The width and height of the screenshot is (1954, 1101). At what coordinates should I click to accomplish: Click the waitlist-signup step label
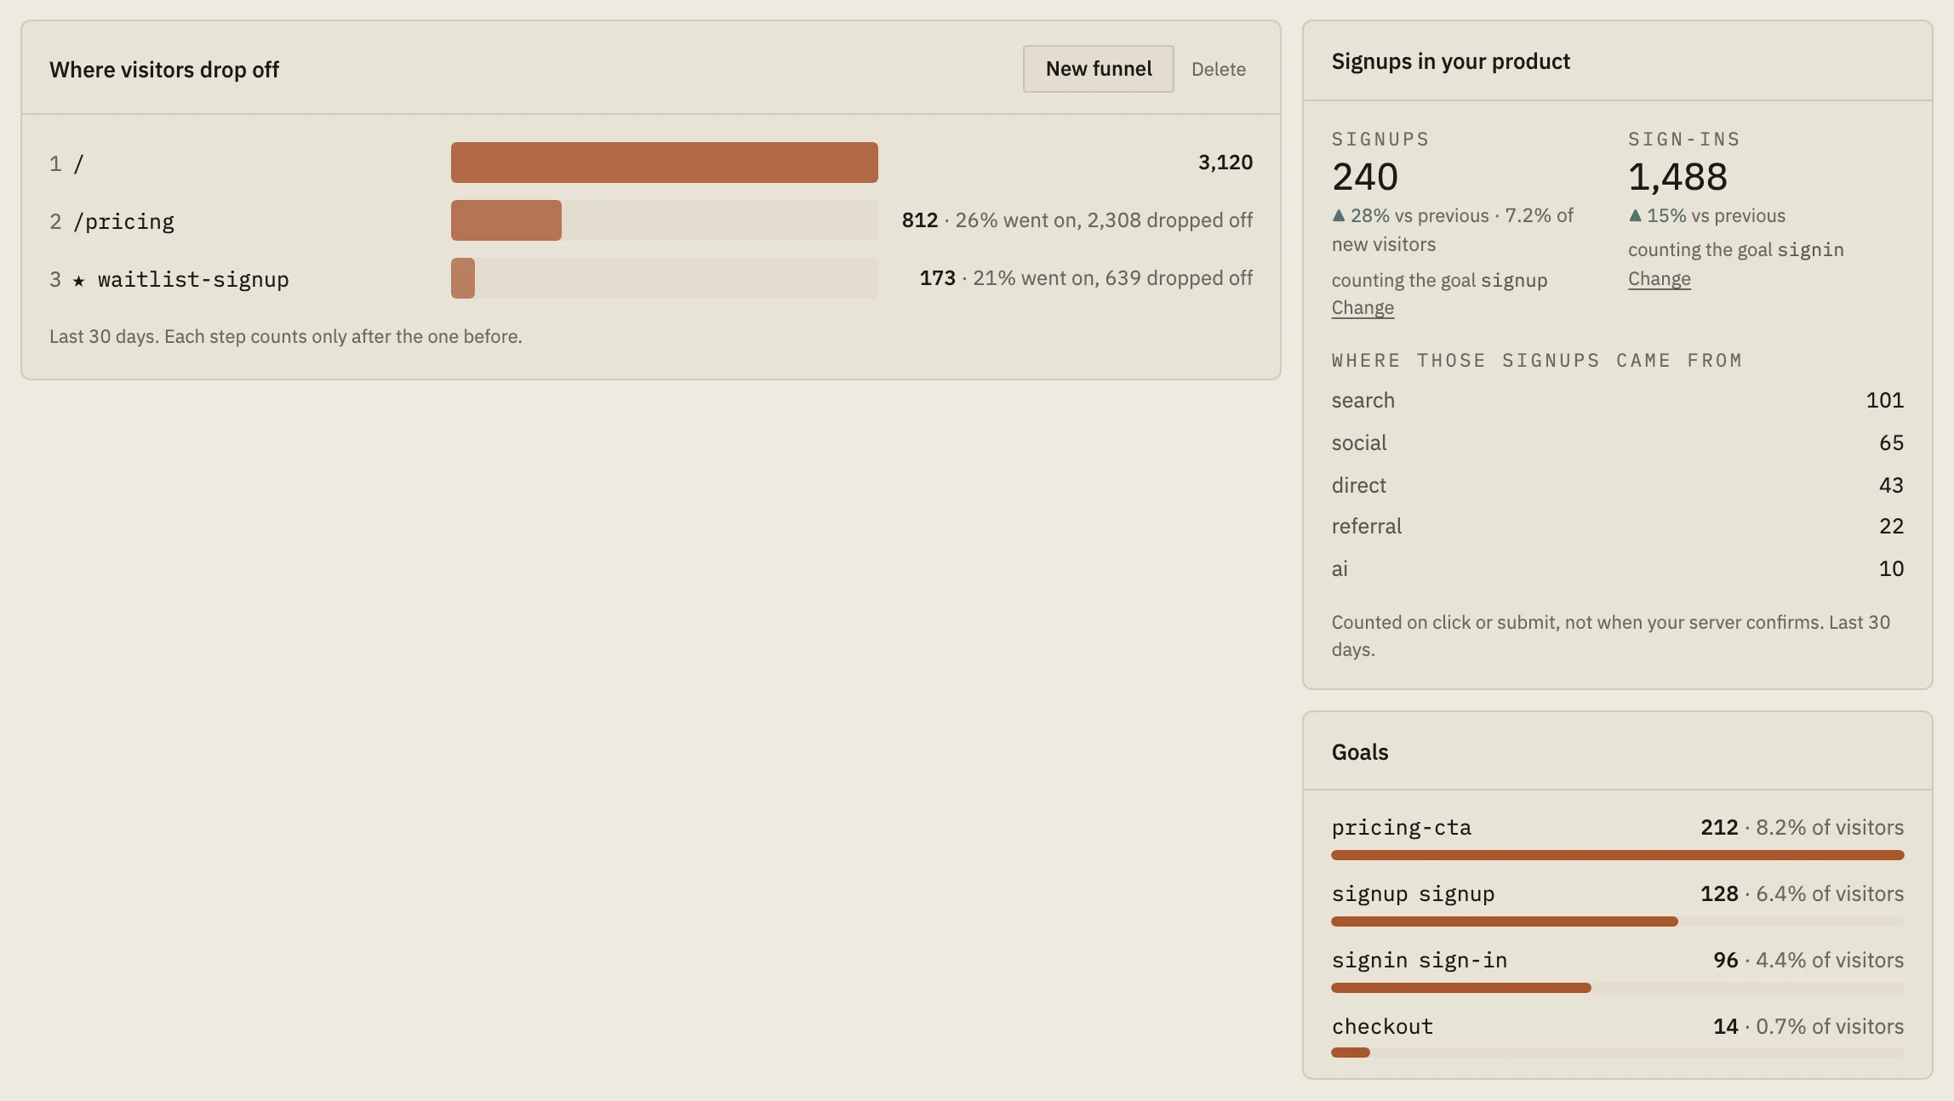point(193,280)
